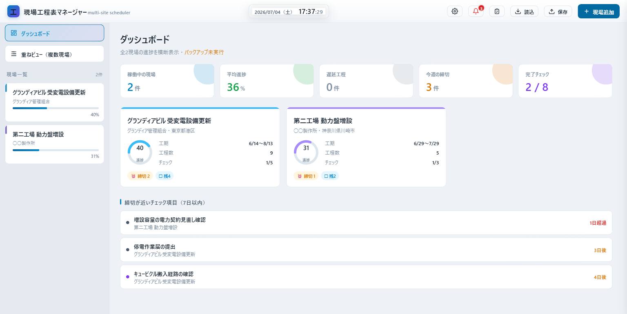Click the 現場一覧 section heading
Viewport: 627px width, 314px height.
pyautogui.click(x=17, y=75)
